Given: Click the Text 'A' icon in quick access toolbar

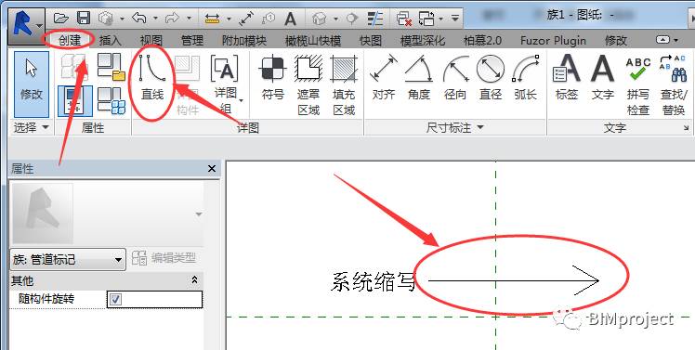Looking at the screenshot, I should tap(290, 19).
